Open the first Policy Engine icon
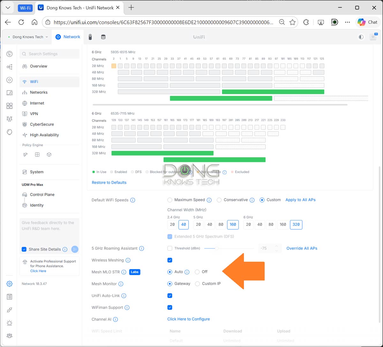The height and width of the screenshot is (347, 383). (26, 155)
